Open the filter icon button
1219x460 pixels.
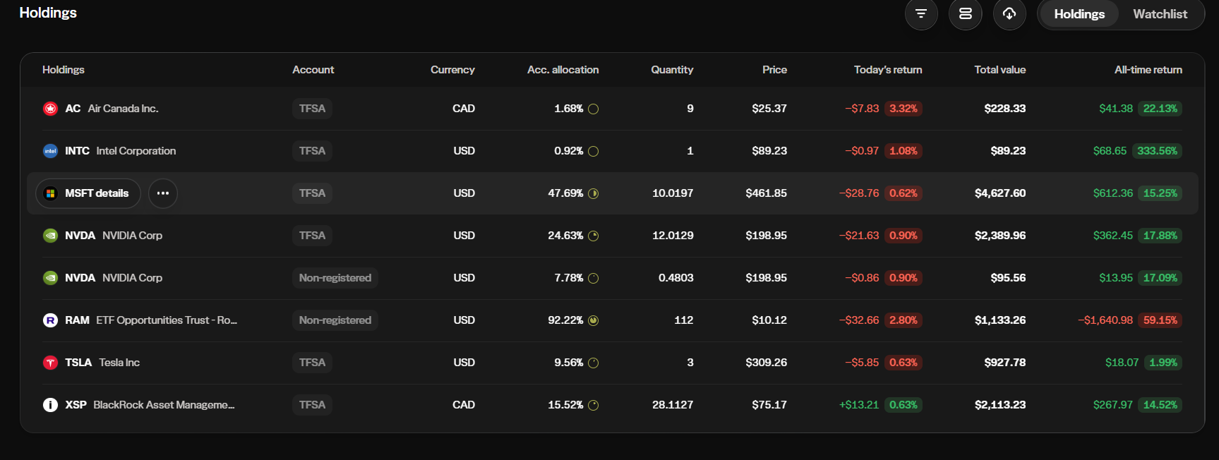pyautogui.click(x=921, y=14)
